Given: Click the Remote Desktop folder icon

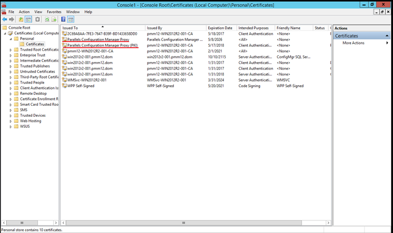Looking at the screenshot, I should pyautogui.click(x=16, y=94).
